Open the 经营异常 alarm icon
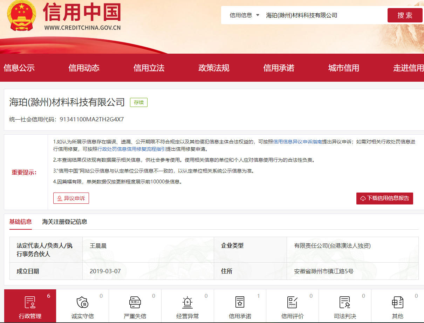Image resolution: width=424 pixels, height=323 pixels. coord(187,302)
